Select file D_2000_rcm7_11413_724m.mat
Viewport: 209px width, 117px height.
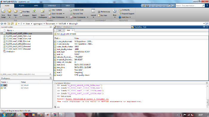(19, 36)
